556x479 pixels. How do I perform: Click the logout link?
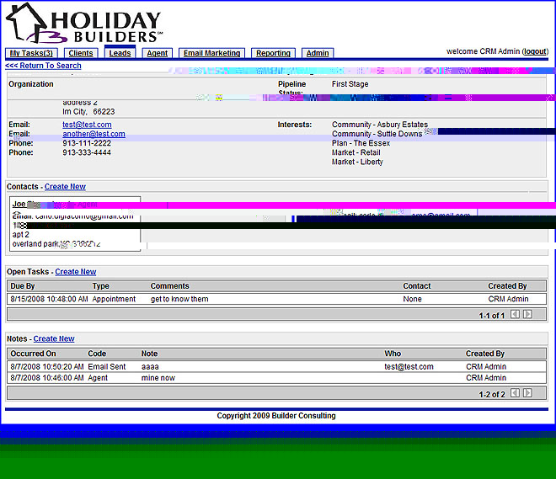[536, 51]
